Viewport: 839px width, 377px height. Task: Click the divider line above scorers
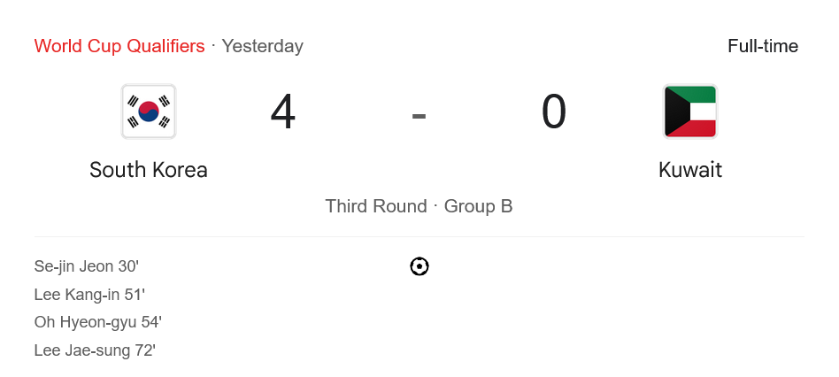pos(419,236)
